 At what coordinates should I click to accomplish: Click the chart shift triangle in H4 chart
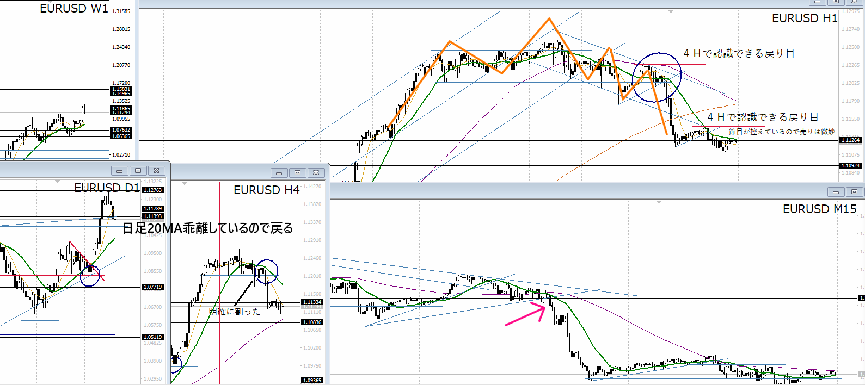click(x=185, y=183)
